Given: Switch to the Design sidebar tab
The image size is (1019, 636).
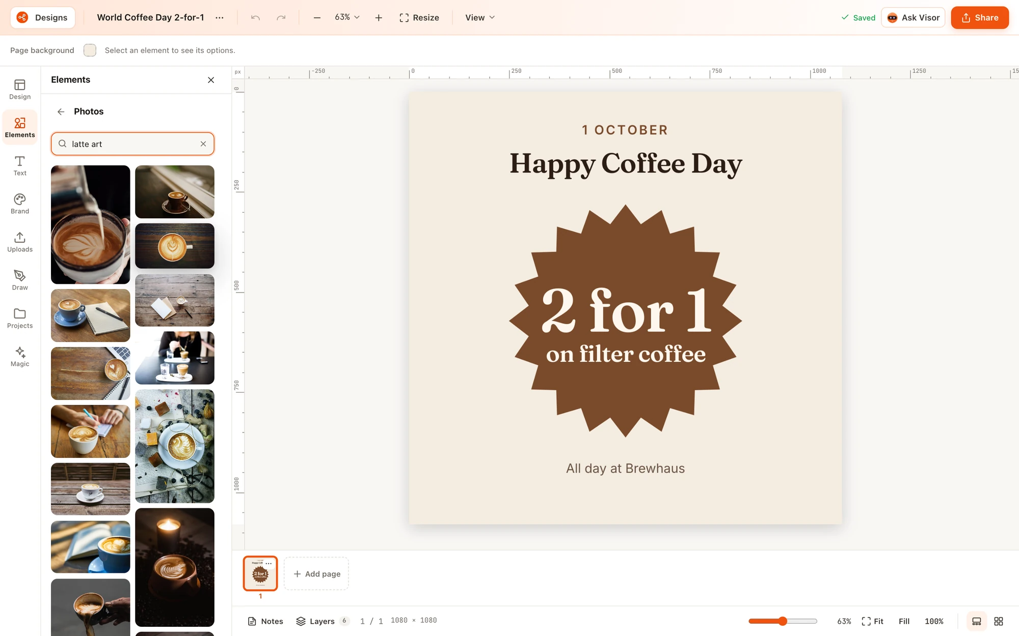Looking at the screenshot, I should tap(20, 90).
